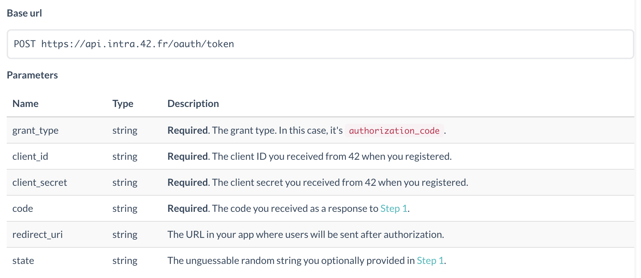Click the POST oauth/token URL code box
The height and width of the screenshot is (278, 641).
coord(320,44)
